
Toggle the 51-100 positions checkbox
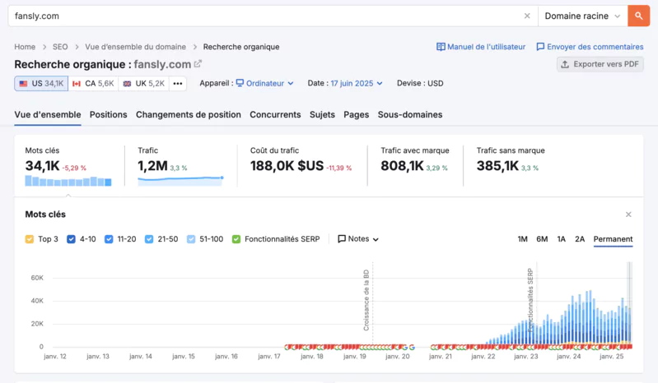191,239
